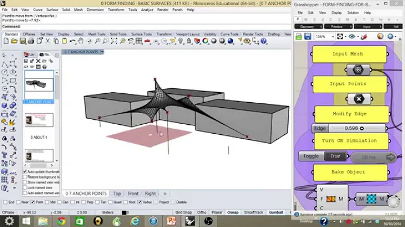Toggle the Near osnap checkbox
Screen dimensions: 405x227
[19, 202]
